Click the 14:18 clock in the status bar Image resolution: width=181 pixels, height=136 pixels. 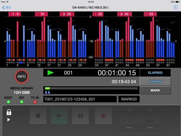91,2
